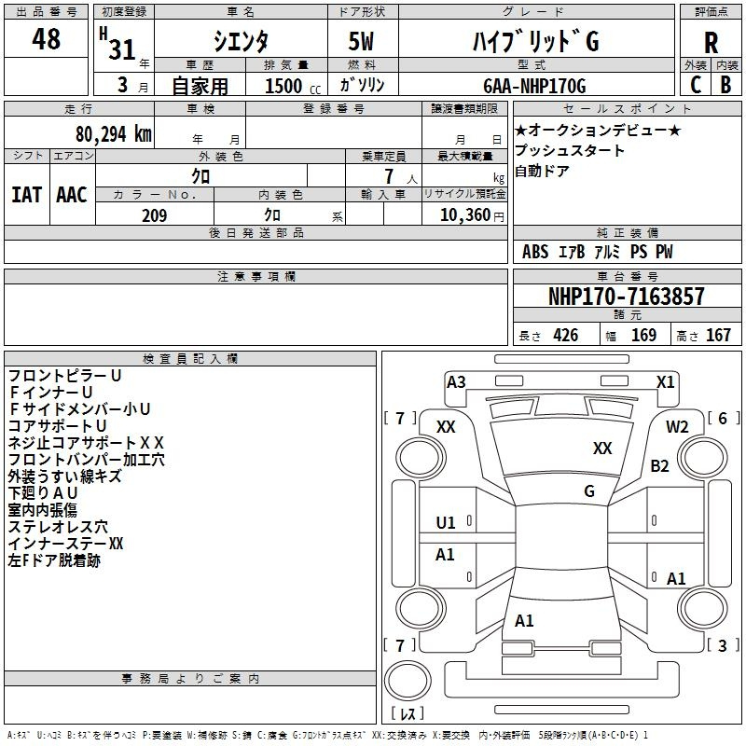
Task: Click the evaluation score R
Action: tap(711, 43)
